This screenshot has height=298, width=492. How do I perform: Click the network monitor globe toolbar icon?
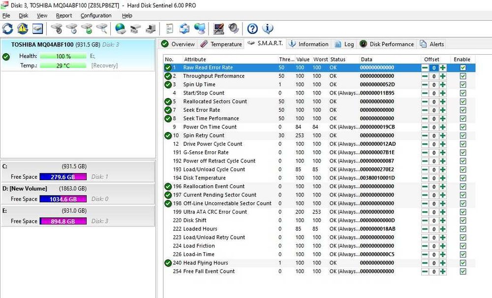[x=200, y=29]
